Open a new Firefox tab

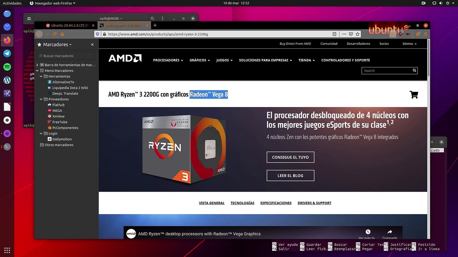tap(155, 25)
